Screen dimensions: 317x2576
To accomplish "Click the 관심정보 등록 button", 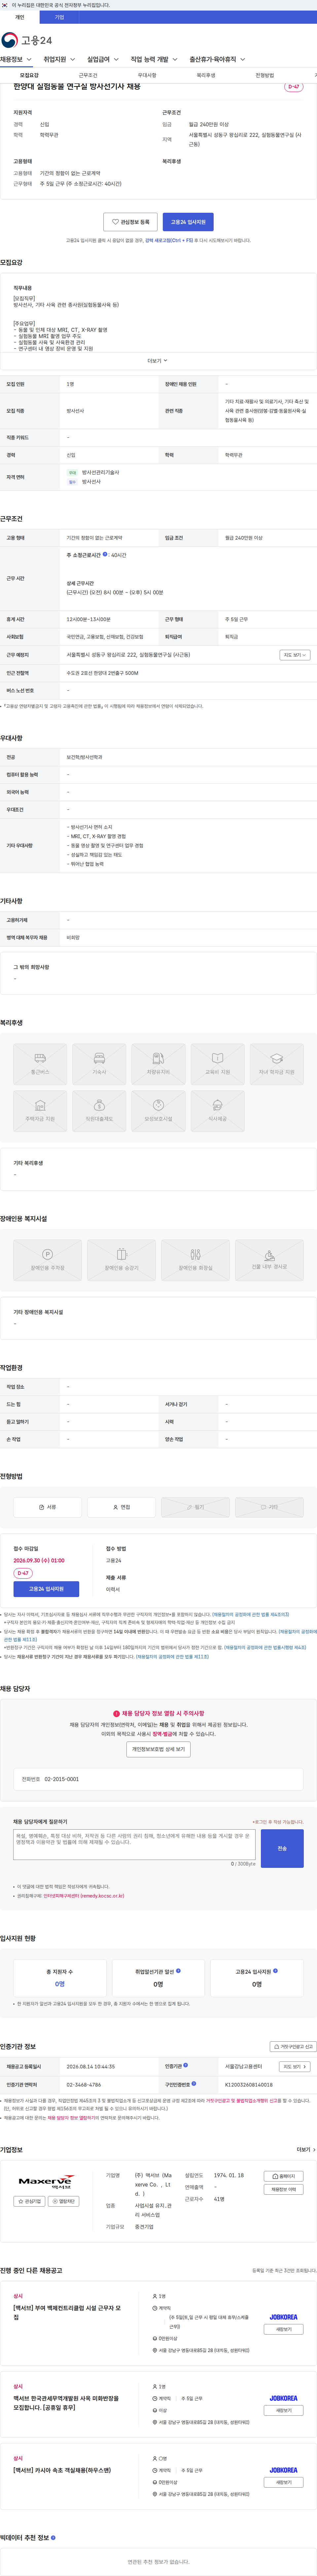I will [130, 222].
